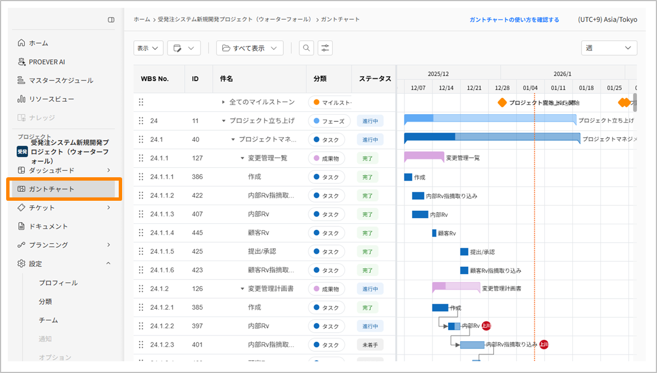Collapse the 変更管理計画書 deliverable row
This screenshot has height=373, width=657.
pos(243,289)
